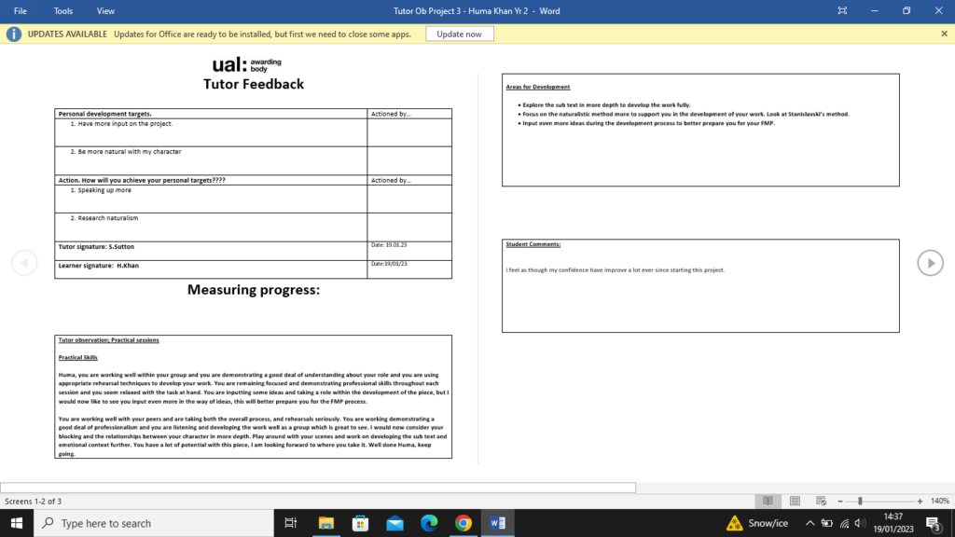The height and width of the screenshot is (537, 955).
Task: Toggle Read Mode view in status bar
Action: tap(768, 502)
